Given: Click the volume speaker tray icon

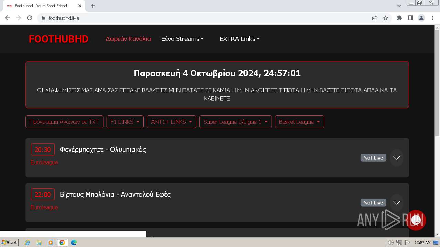Looking at the screenshot, I should click(391, 243).
